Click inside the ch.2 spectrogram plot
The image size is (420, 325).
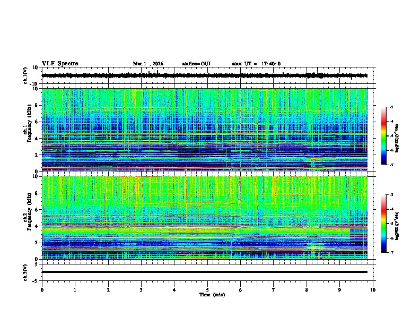tap(204, 218)
